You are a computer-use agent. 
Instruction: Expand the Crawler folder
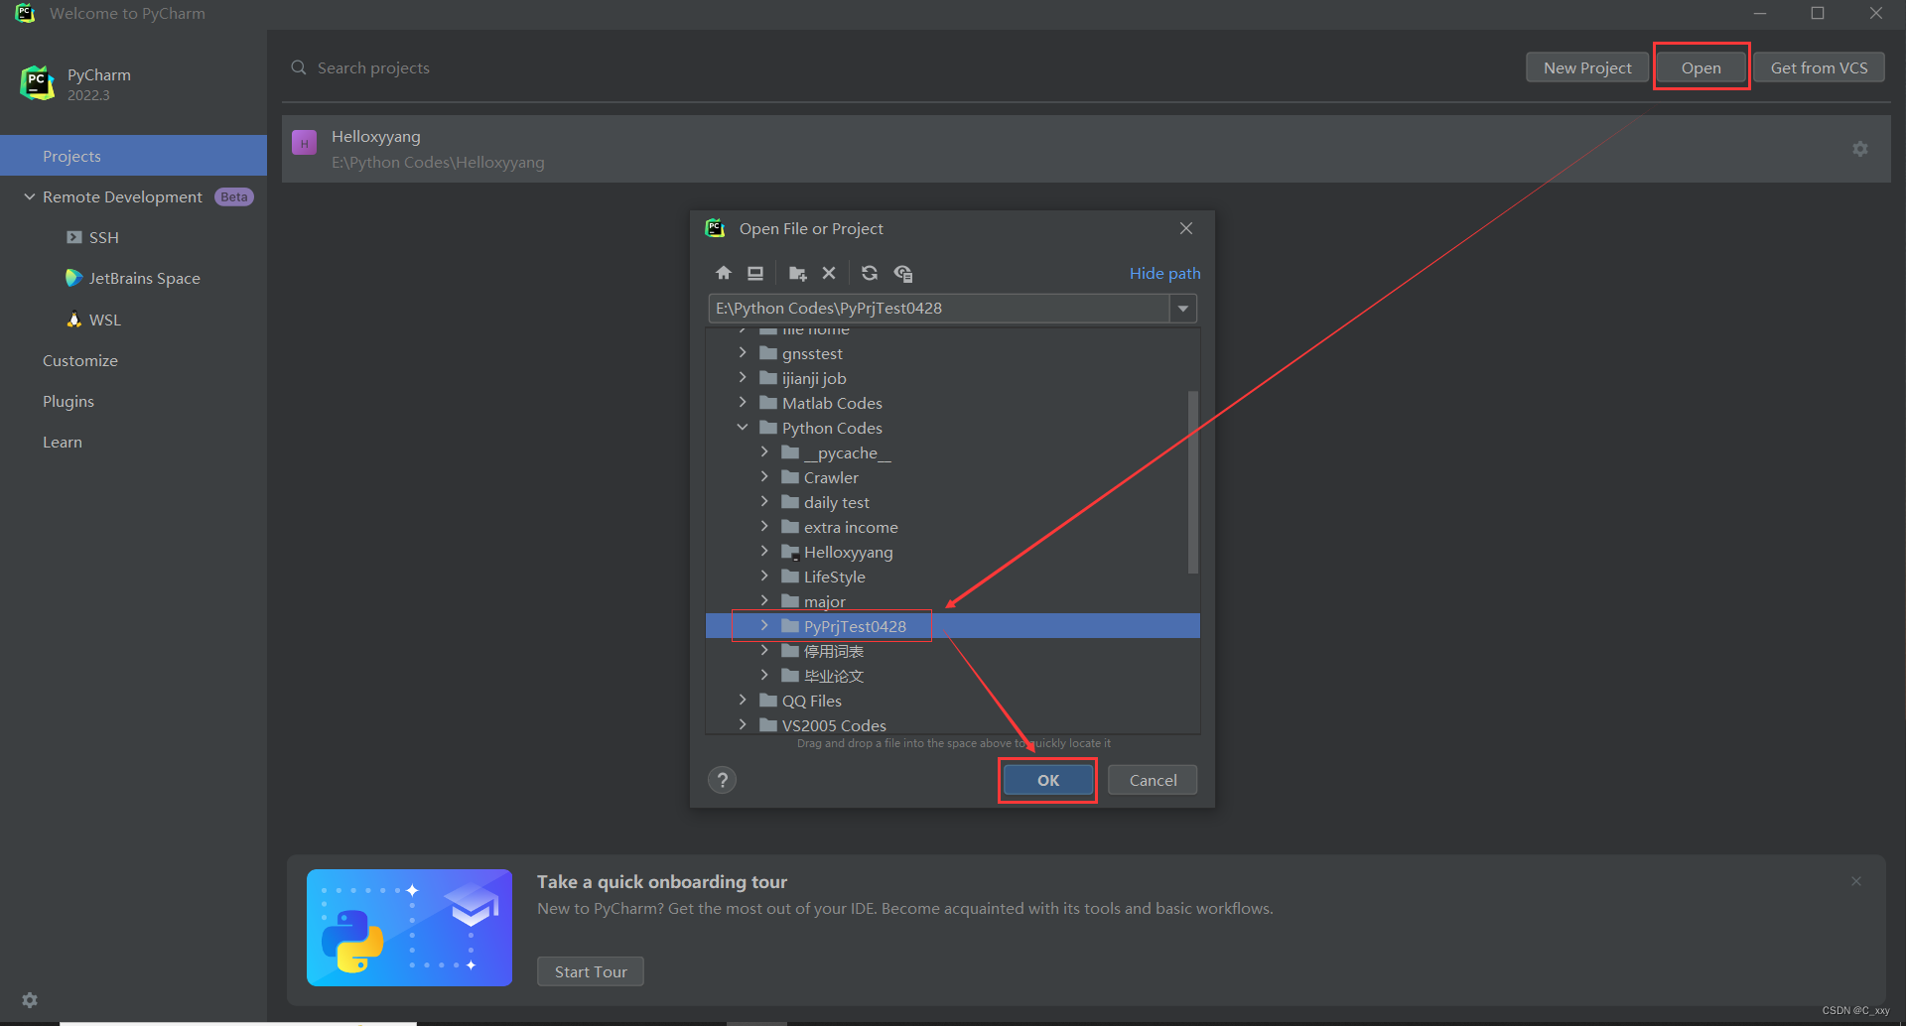click(764, 477)
